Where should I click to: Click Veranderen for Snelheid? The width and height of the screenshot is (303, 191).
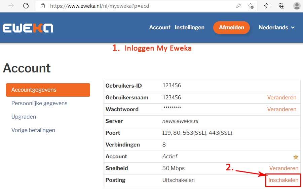coord(284,168)
